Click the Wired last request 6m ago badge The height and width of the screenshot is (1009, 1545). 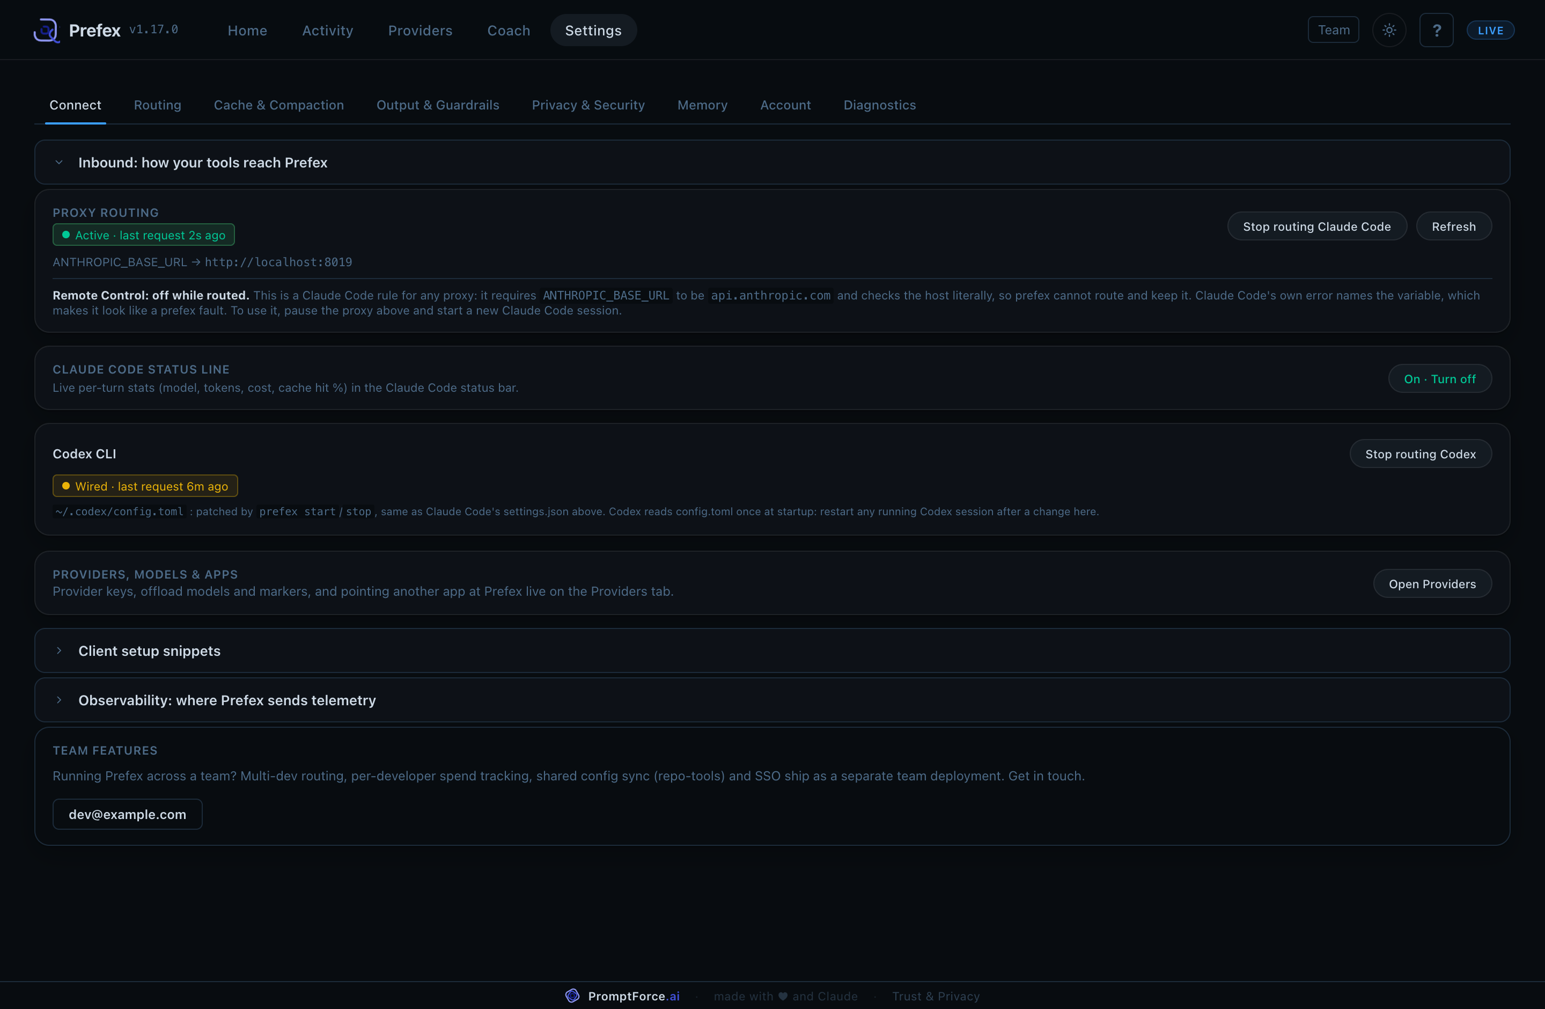[145, 486]
